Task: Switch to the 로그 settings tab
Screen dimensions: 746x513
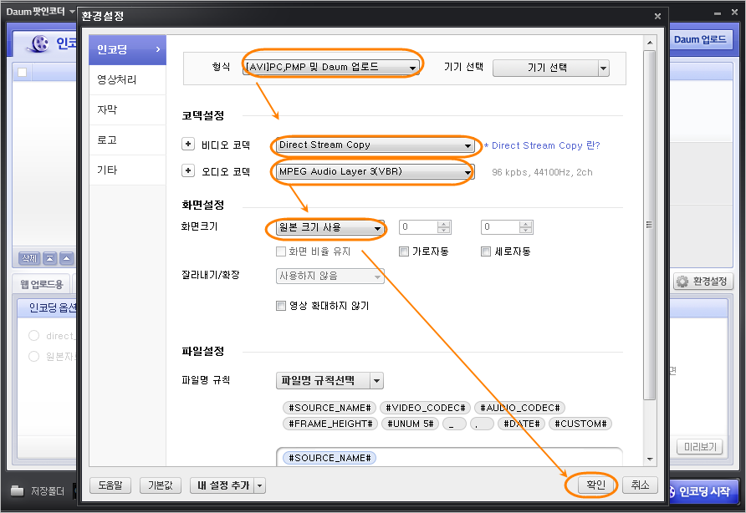Action: (x=127, y=140)
